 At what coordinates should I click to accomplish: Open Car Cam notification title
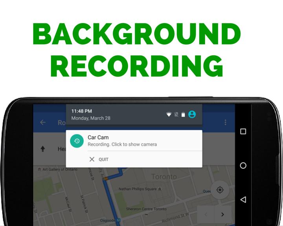[x=98, y=137]
